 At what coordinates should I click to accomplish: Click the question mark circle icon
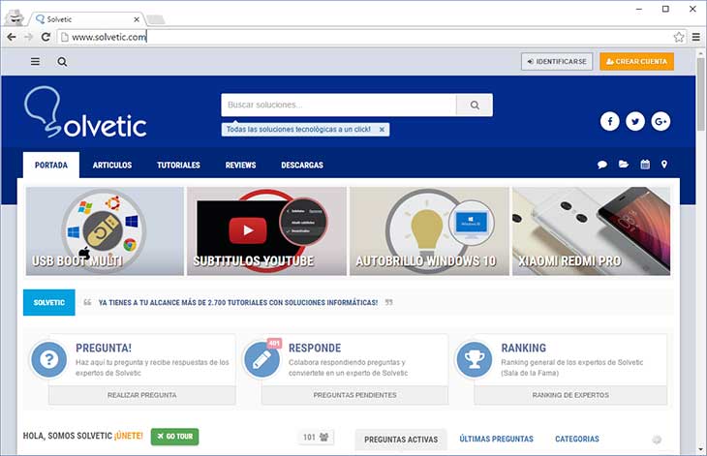(49, 359)
